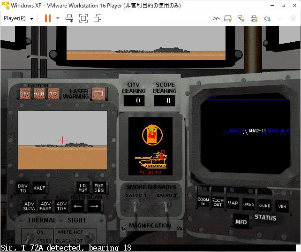Click the thermal sight viewer display
Screen dimensions: 301x252
tap(62, 140)
